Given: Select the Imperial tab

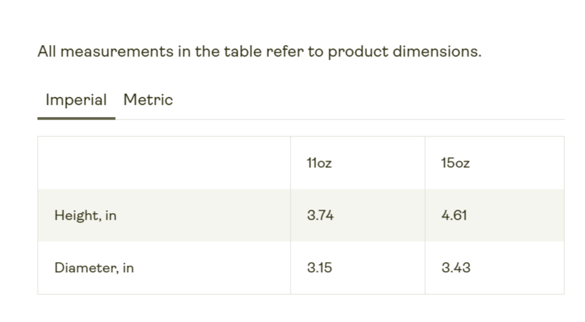Looking at the screenshot, I should pos(76,100).
